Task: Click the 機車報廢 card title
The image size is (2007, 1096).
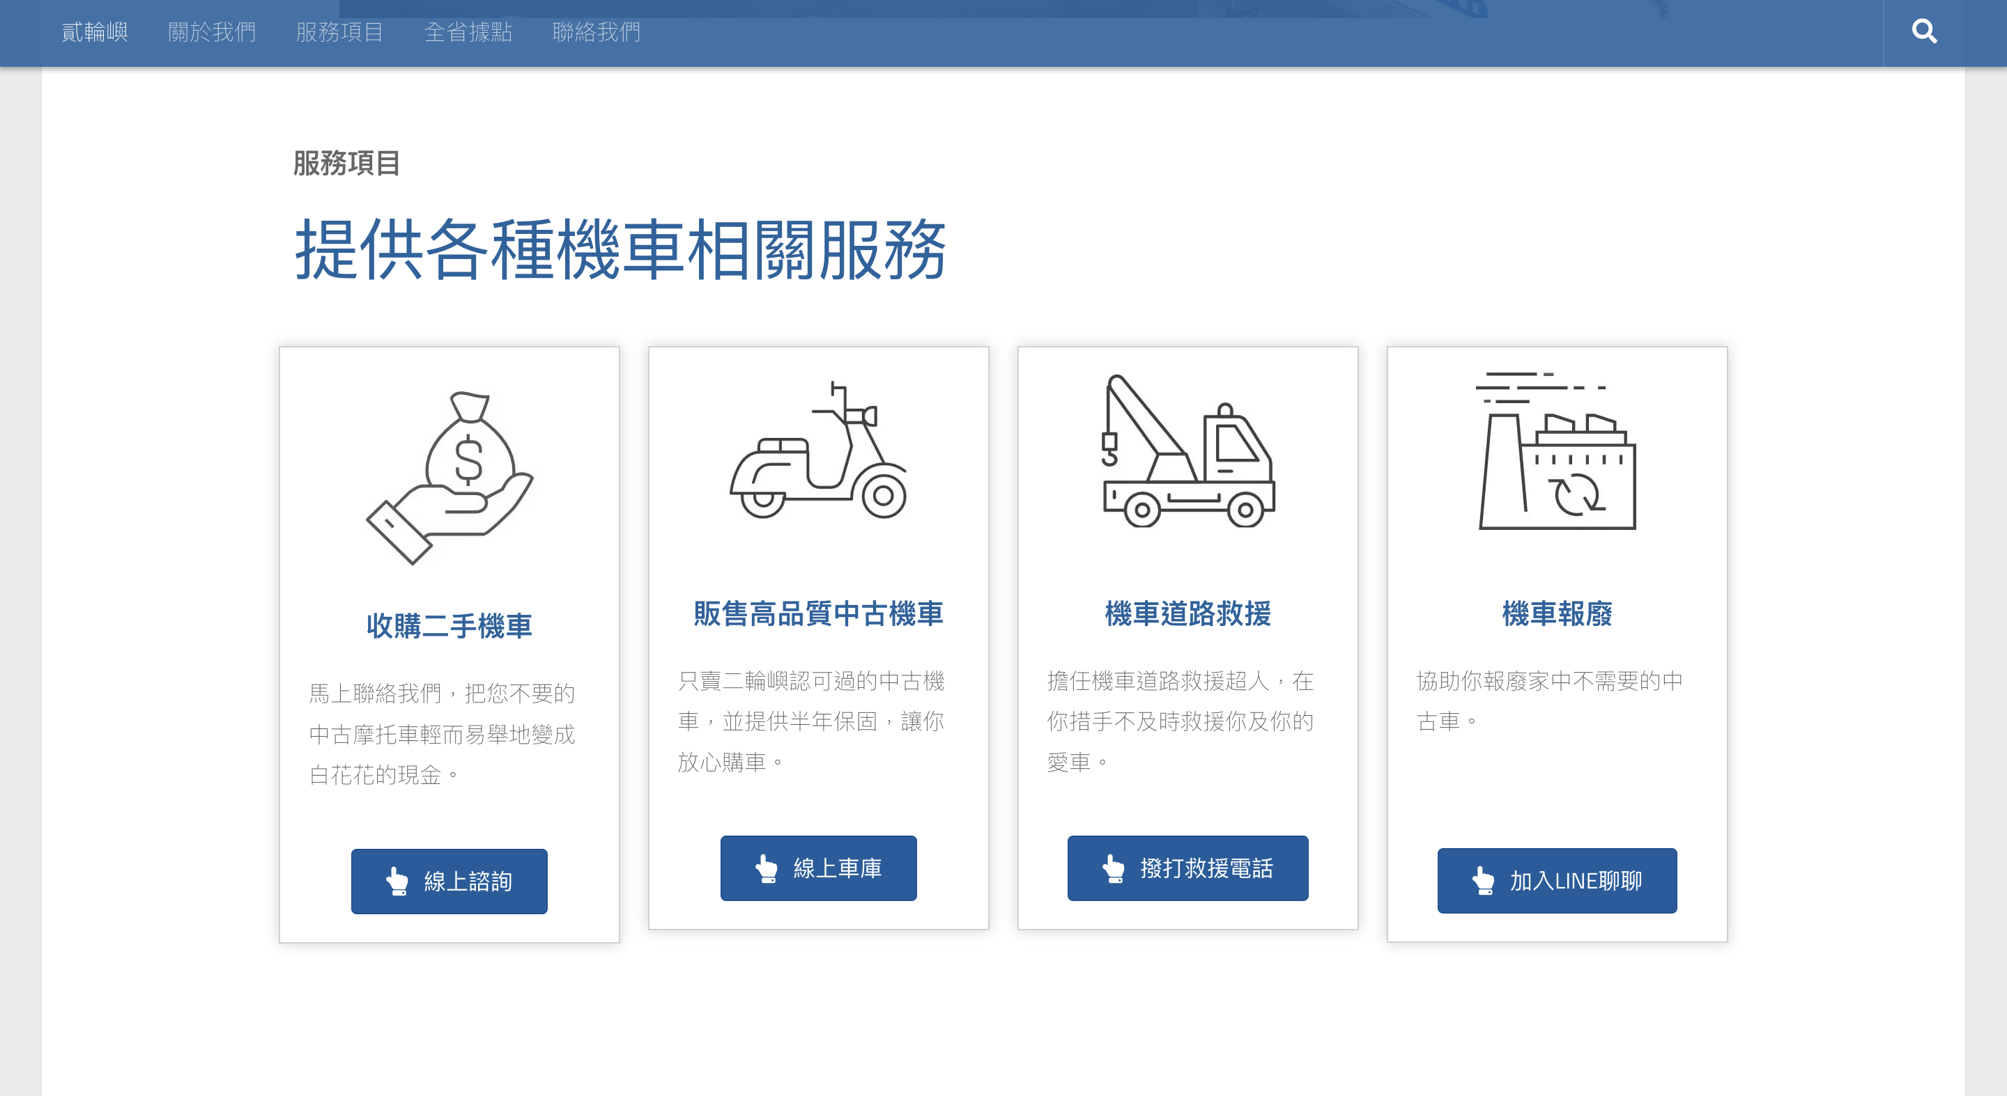Action: click(1557, 613)
